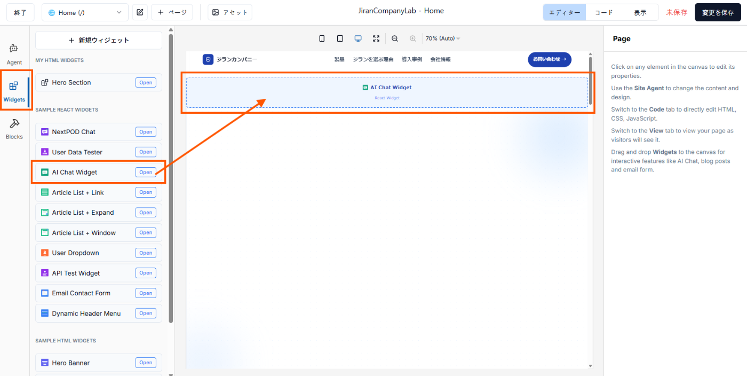Select the Widgets sidebar tab
This screenshot has width=747, height=376.
(14, 91)
